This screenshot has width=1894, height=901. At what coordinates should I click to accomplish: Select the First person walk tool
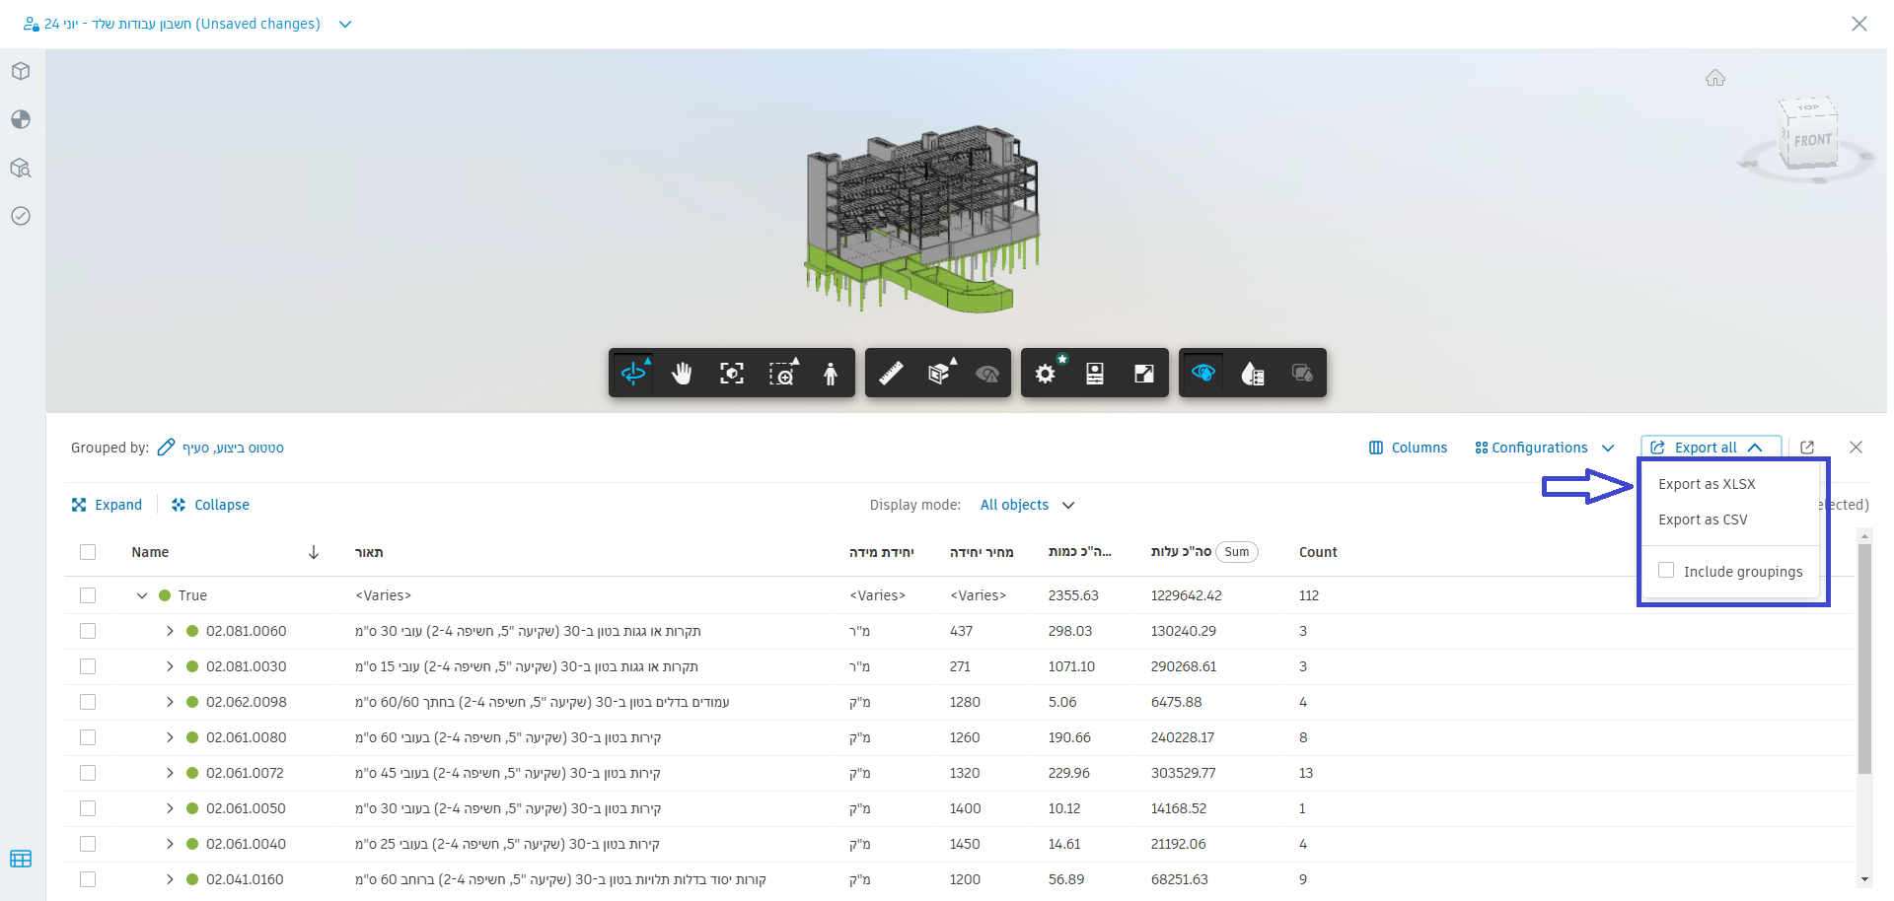(831, 373)
